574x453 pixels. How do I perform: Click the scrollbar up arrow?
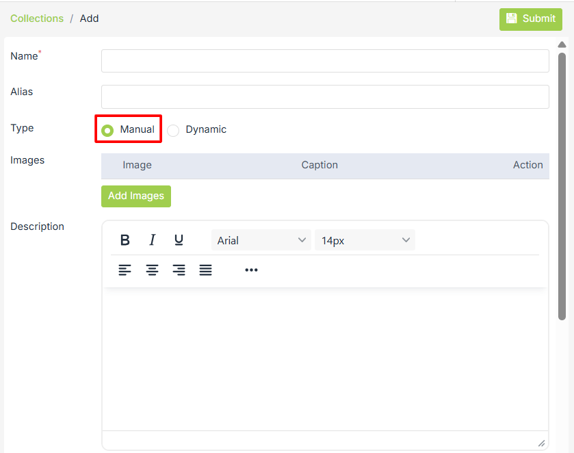click(x=562, y=45)
